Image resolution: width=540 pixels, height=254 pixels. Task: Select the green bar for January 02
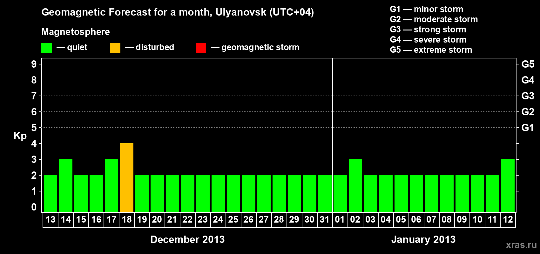pyautogui.click(x=355, y=185)
